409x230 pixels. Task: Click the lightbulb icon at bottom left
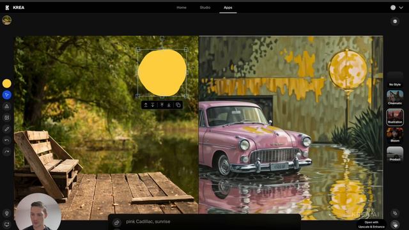[7, 213]
